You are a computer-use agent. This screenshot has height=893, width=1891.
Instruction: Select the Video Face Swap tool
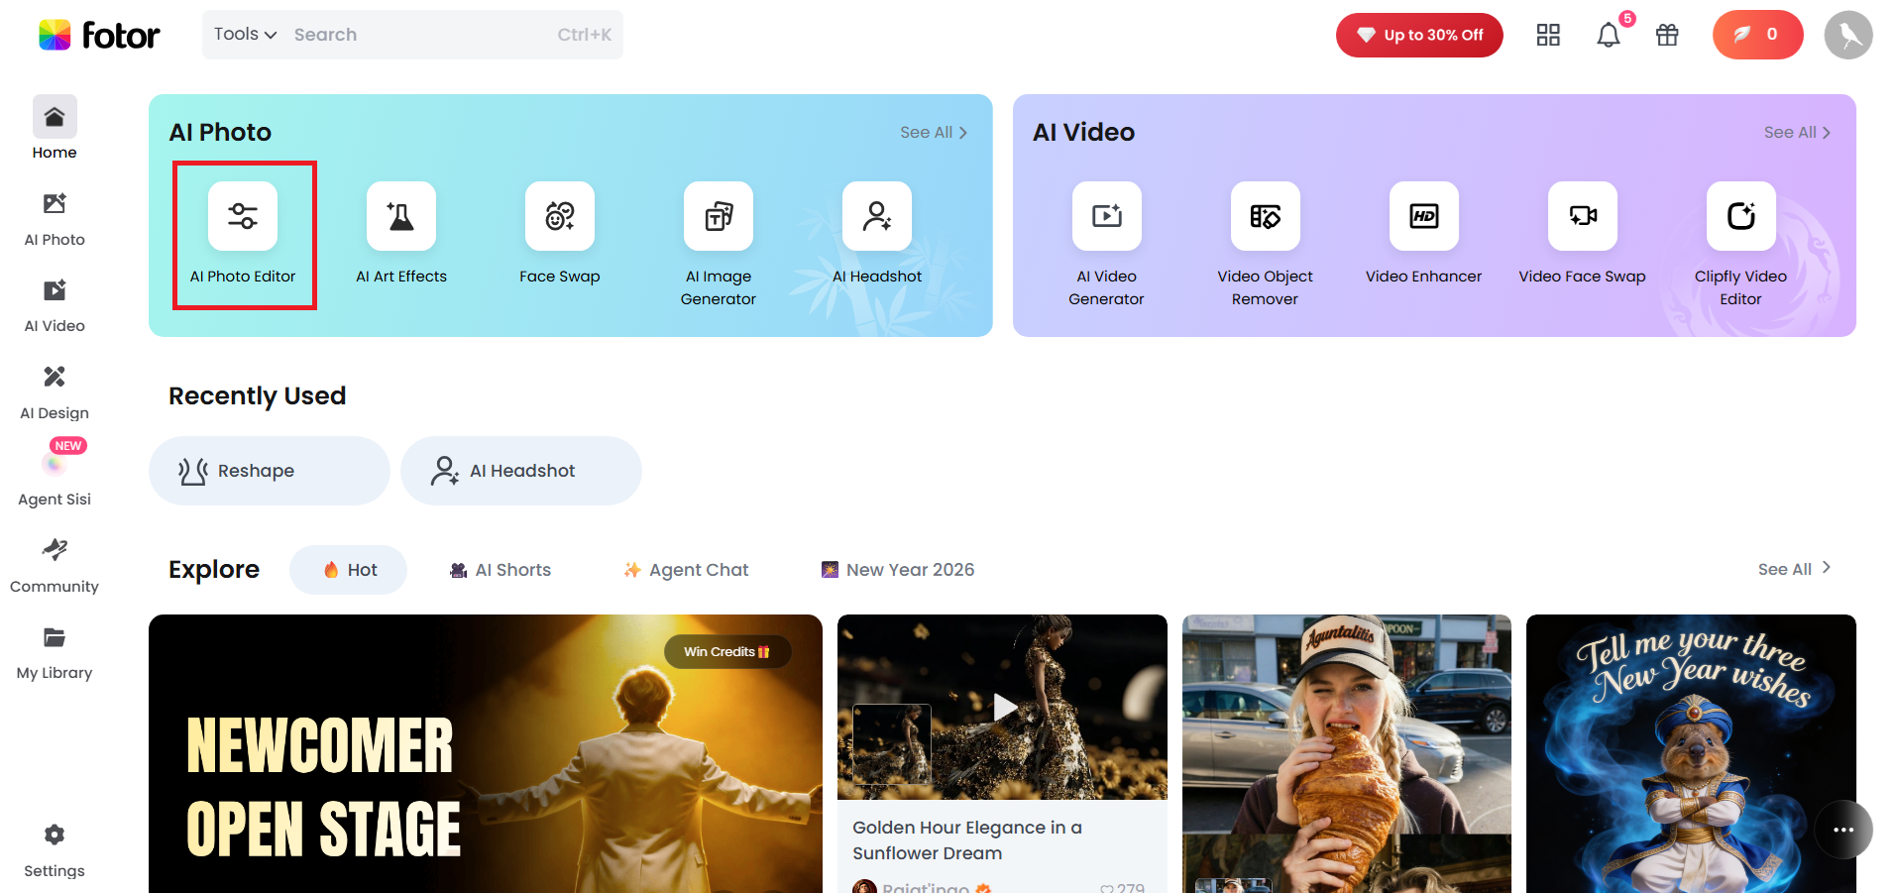1581,235
